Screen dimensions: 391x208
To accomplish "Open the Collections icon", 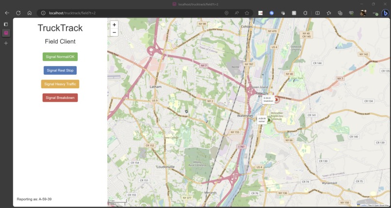I will tap(340, 13).
